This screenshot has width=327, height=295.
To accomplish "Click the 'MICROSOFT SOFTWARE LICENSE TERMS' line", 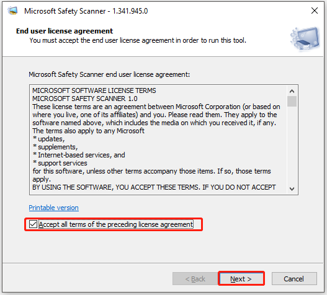I will point(94,90).
